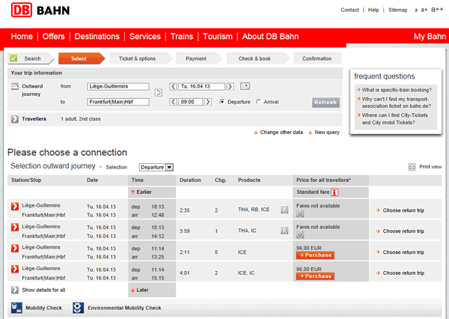Screen dimensions: 449x319
Task: Increase font size with a++
Action: coord(438,10)
